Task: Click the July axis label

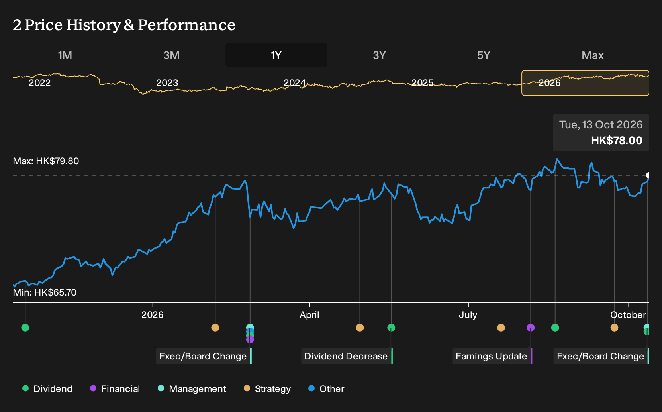Action: [x=468, y=315]
